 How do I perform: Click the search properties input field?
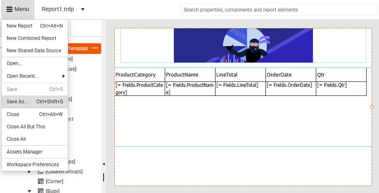pyautogui.click(x=279, y=10)
